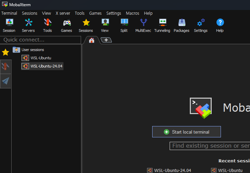Open the Tunneling toolbar icon
Screen dimensions: 250x173
pos(162,26)
